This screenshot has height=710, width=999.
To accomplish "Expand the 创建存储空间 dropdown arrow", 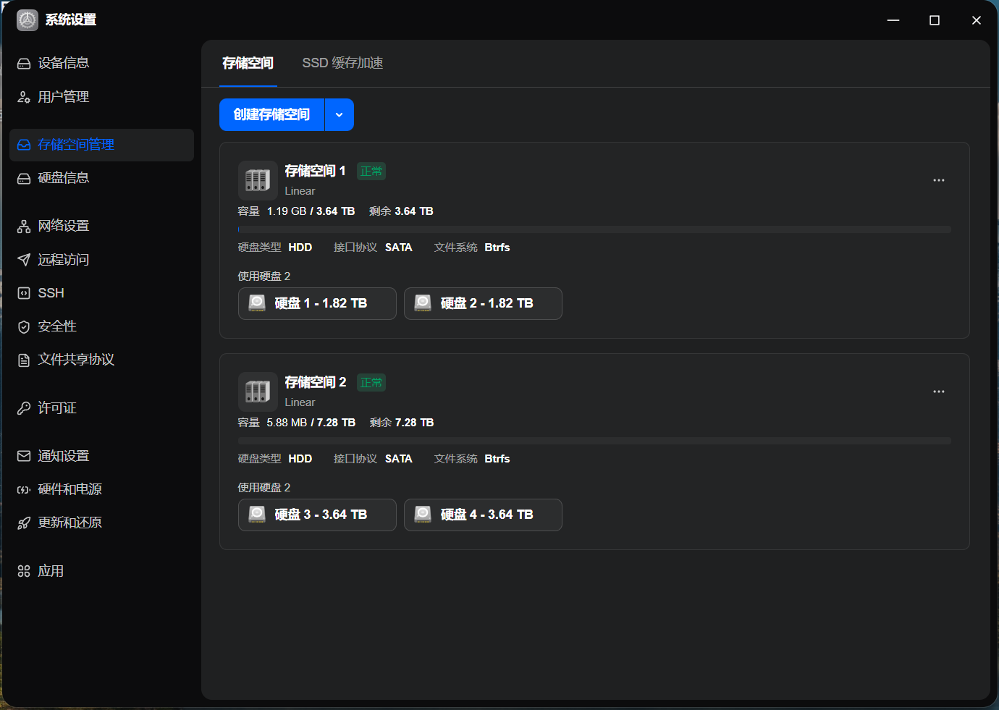I will point(340,115).
